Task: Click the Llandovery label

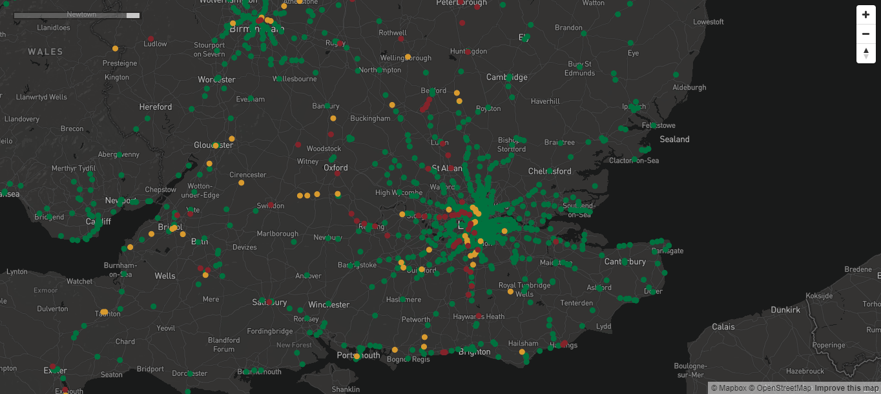Action: 21,119
